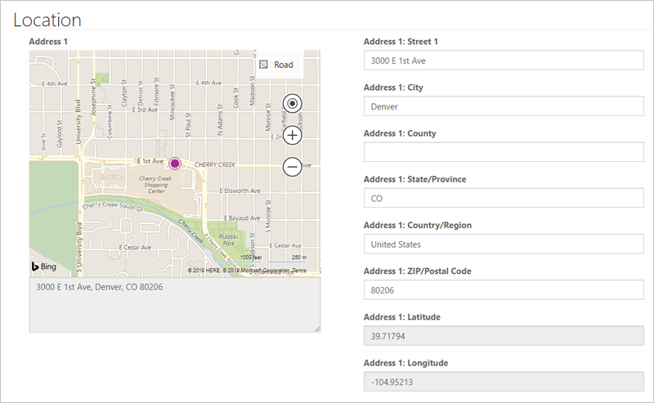Image resolution: width=654 pixels, height=403 pixels.
Task: Click the Country/Region field with United States
Action: pos(504,244)
